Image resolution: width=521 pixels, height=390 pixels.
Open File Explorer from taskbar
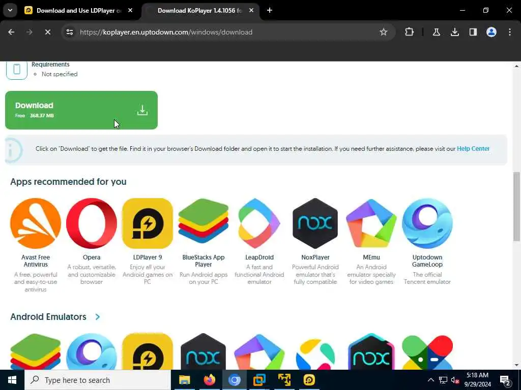click(184, 380)
